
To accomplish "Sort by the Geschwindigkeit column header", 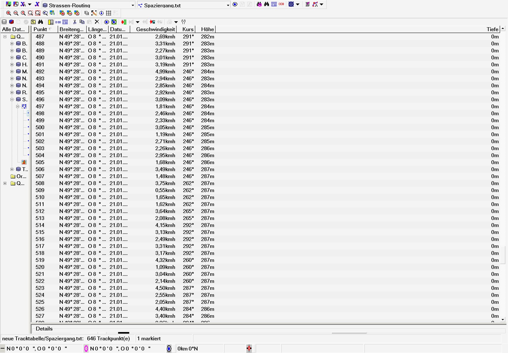I will pos(155,29).
